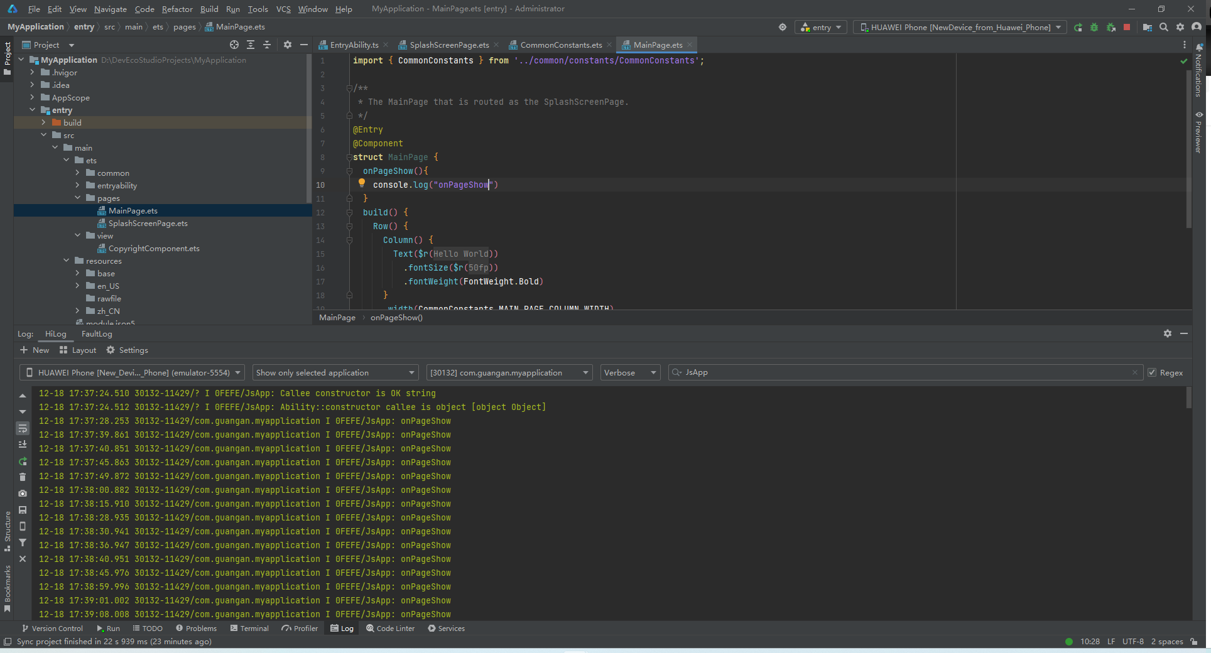Viewport: 1211px width, 653px height.
Task: Click the log Up arrow icon
Action: (23, 396)
